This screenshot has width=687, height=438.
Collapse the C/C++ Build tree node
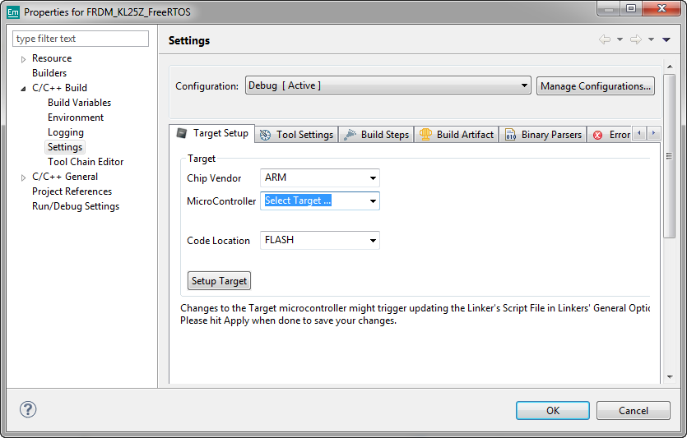23,88
